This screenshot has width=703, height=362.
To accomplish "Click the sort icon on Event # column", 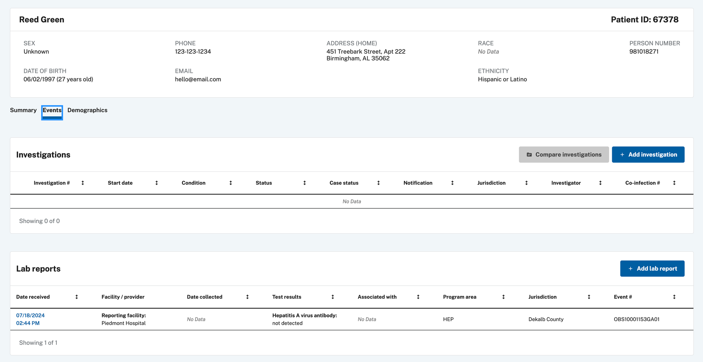I will pyautogui.click(x=674, y=297).
